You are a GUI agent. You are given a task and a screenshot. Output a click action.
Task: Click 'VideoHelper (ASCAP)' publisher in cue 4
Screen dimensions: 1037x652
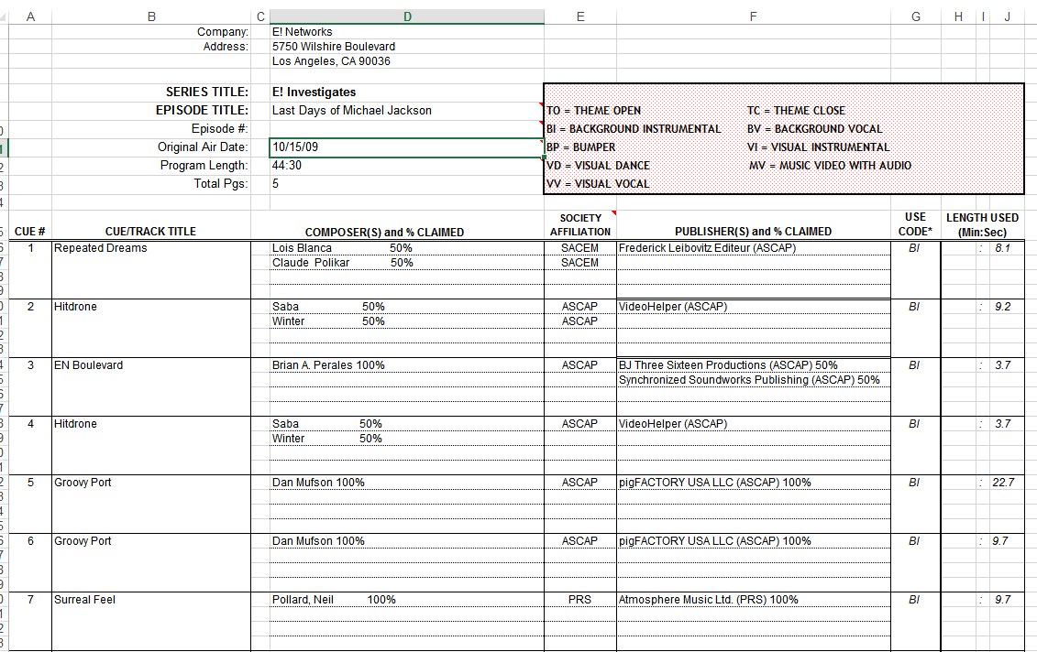(x=673, y=423)
